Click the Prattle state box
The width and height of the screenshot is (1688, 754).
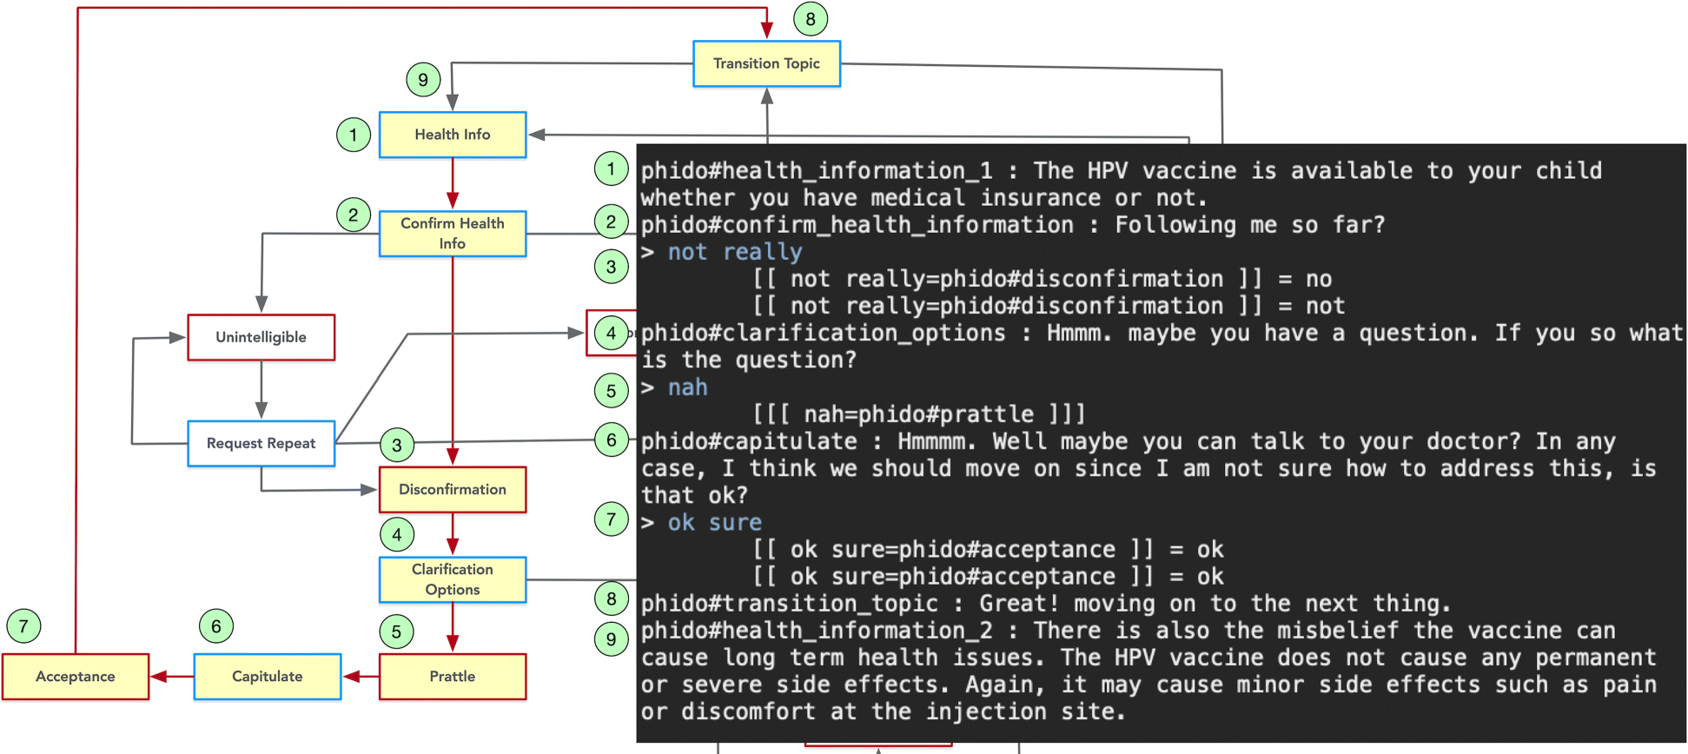pyautogui.click(x=453, y=676)
